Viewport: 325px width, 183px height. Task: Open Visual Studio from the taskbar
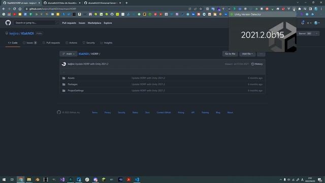pos(62,179)
